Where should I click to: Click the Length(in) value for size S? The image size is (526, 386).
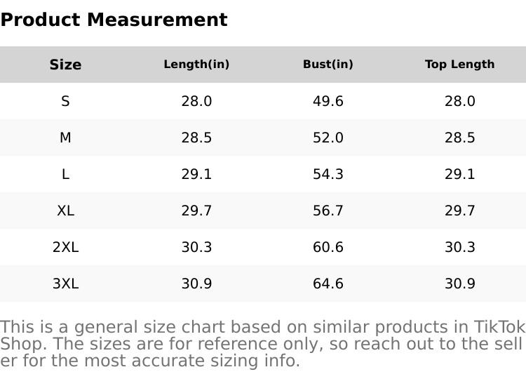click(196, 101)
